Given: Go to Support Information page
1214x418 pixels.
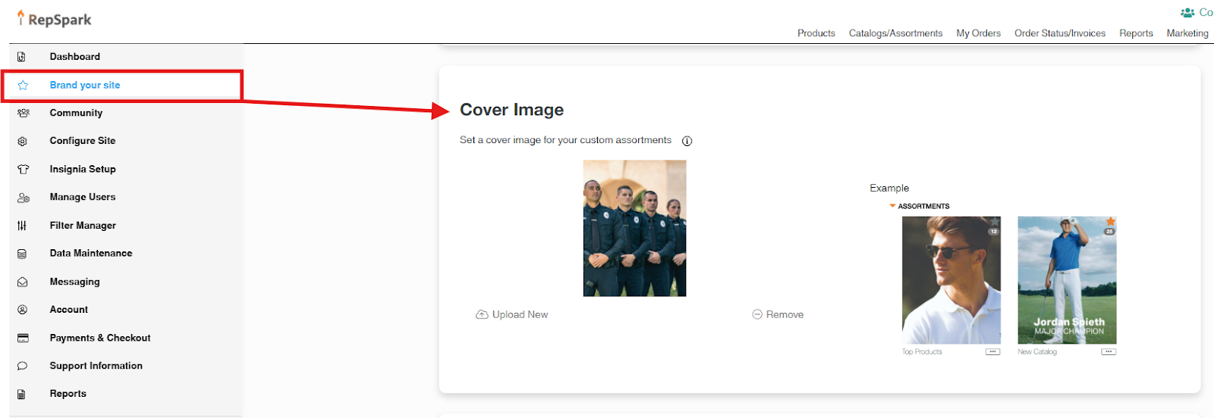Looking at the screenshot, I should click(96, 366).
